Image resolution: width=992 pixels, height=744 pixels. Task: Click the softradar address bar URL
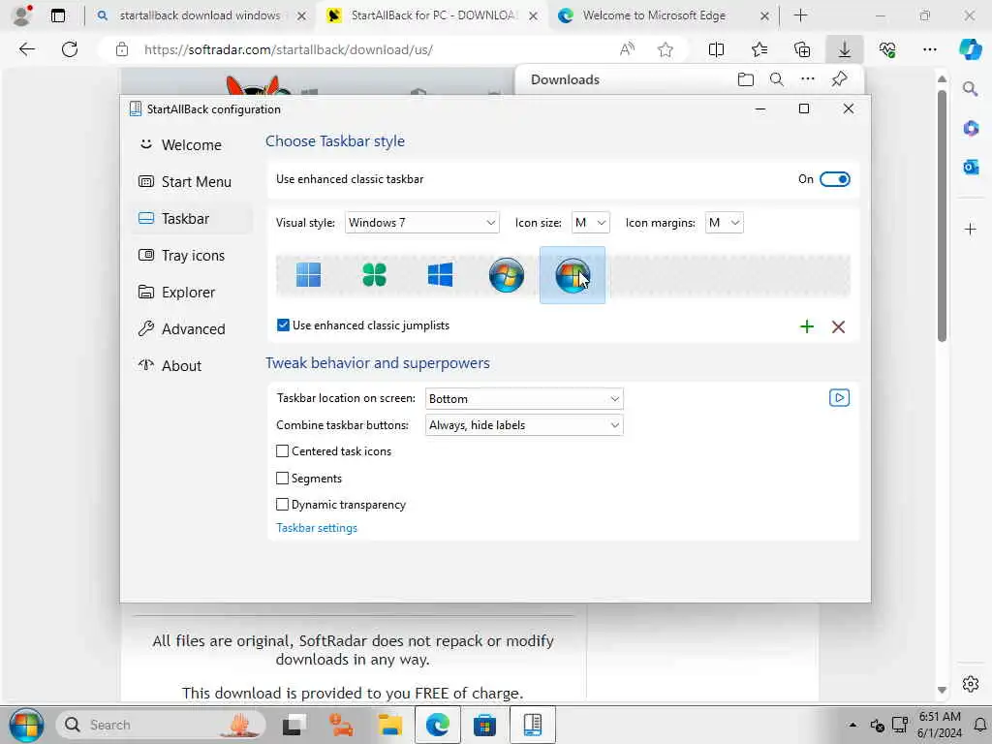click(289, 49)
